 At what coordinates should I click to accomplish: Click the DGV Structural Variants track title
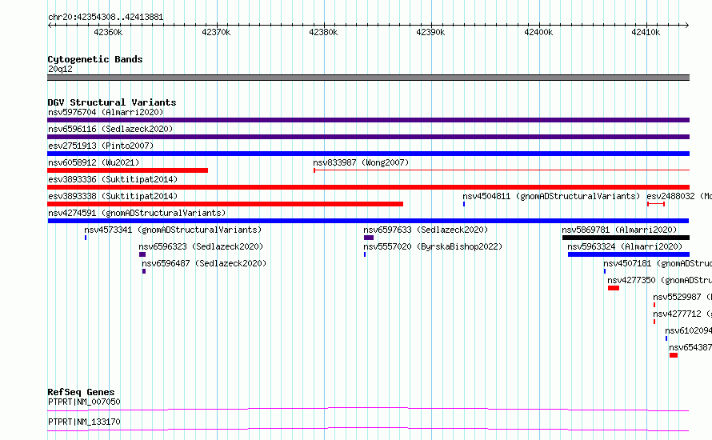(x=112, y=102)
